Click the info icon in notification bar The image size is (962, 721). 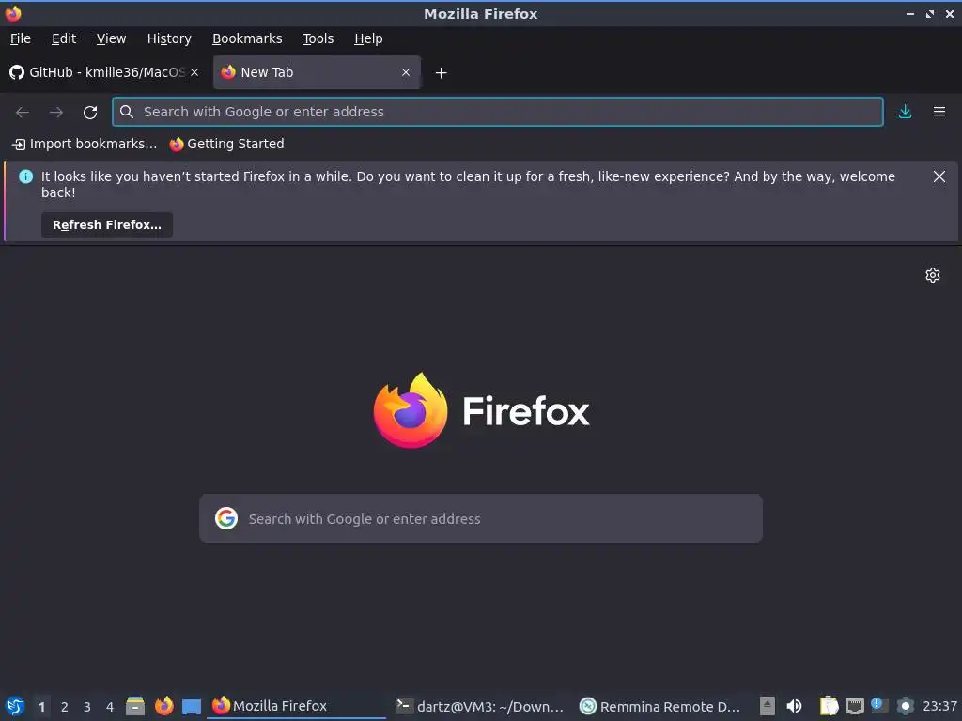point(25,176)
